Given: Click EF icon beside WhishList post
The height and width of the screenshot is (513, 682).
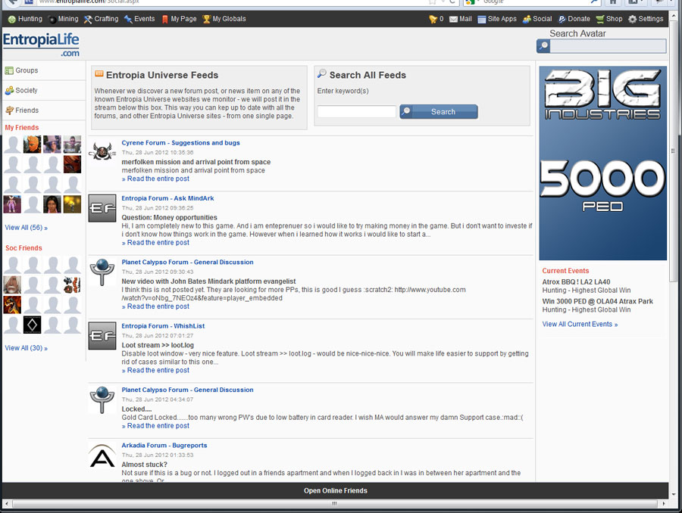Looking at the screenshot, I should [102, 336].
